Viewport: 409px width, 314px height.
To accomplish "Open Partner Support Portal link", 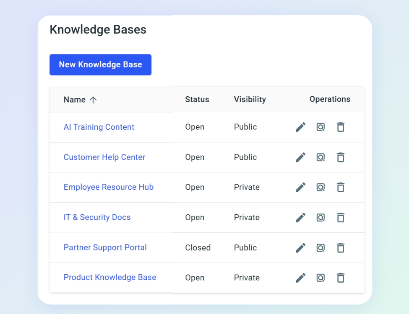I will point(105,247).
